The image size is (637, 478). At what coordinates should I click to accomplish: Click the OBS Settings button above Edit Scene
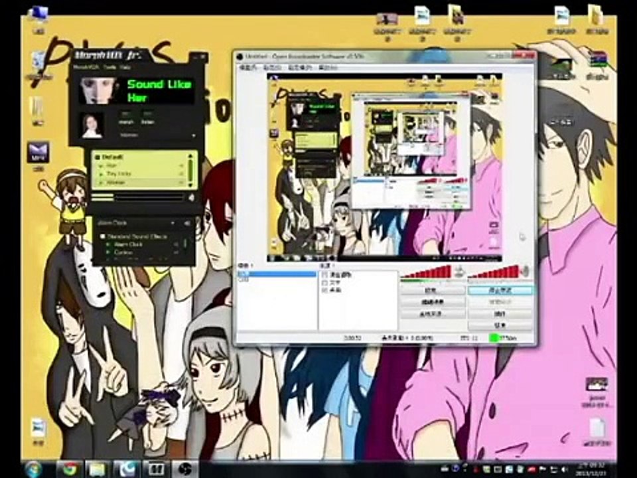pos(433,290)
